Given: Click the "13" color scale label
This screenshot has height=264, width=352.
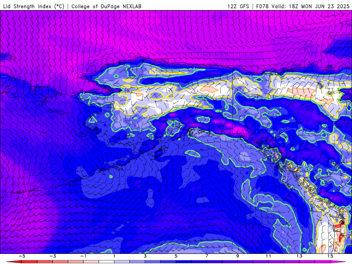Looking at the screenshot, I should 300,256.
